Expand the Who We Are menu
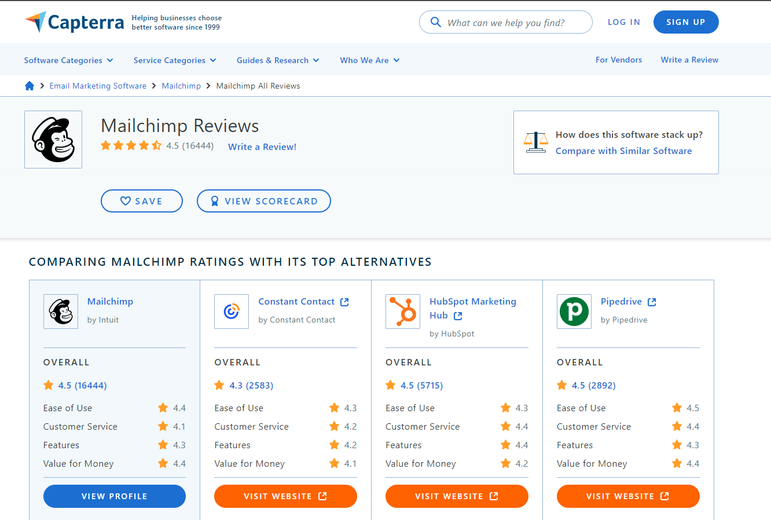Screen dimensions: 771x520 coord(370,60)
